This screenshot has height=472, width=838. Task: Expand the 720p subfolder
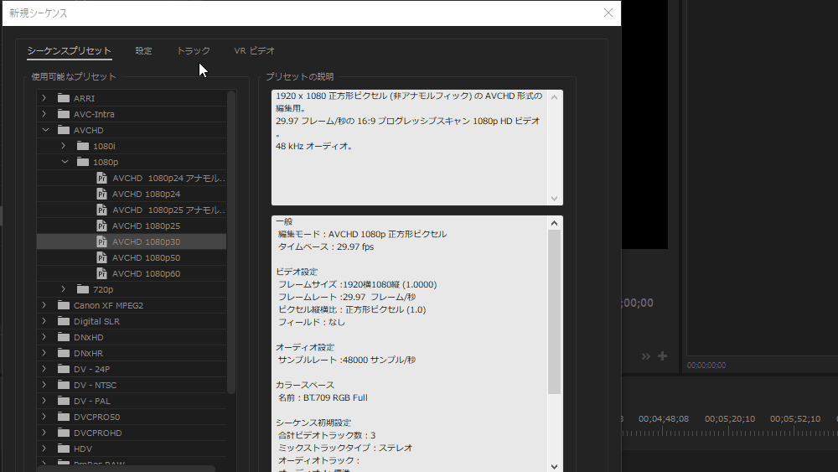pyautogui.click(x=64, y=289)
